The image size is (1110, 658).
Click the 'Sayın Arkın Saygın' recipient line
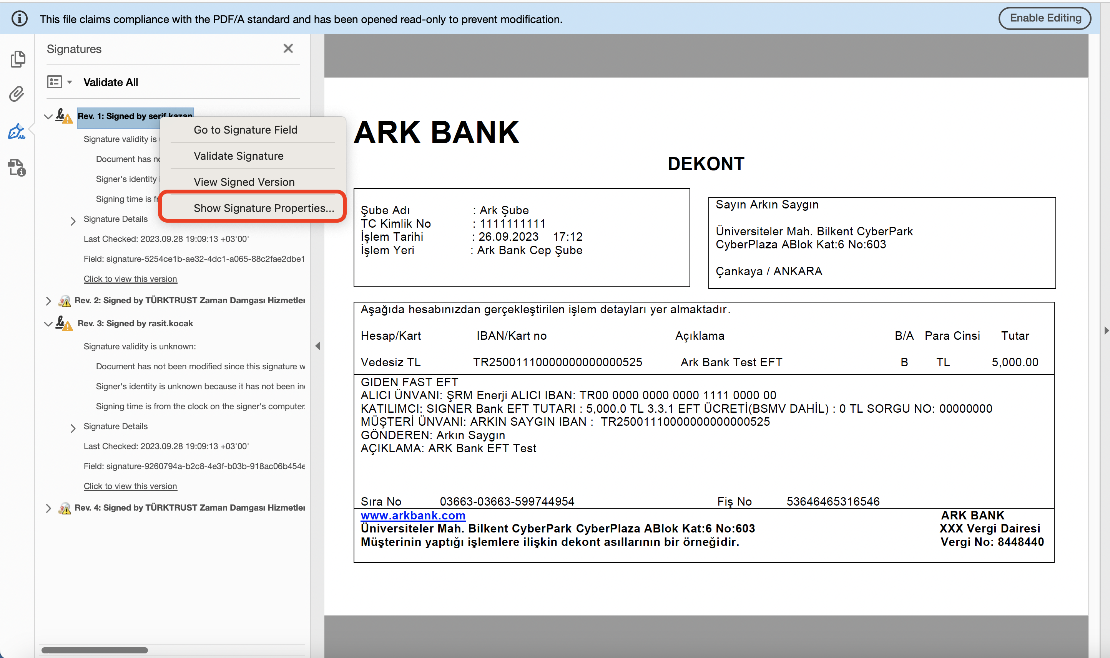click(767, 204)
